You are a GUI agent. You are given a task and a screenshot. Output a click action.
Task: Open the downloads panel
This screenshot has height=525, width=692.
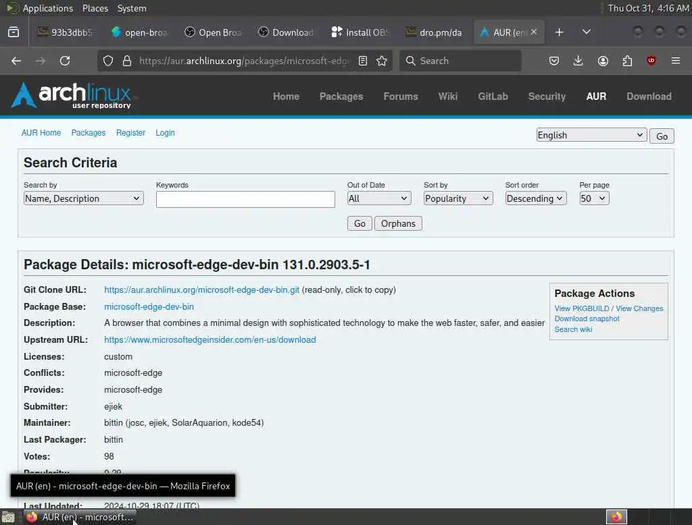click(x=578, y=61)
